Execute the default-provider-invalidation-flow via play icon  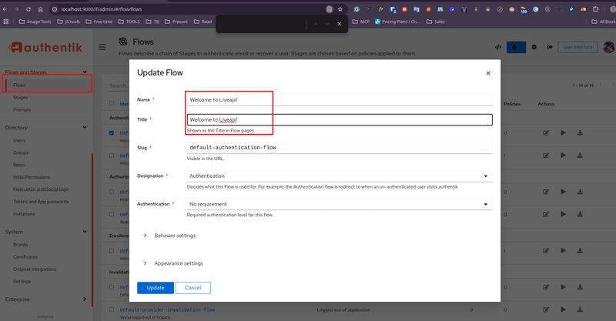(563, 309)
